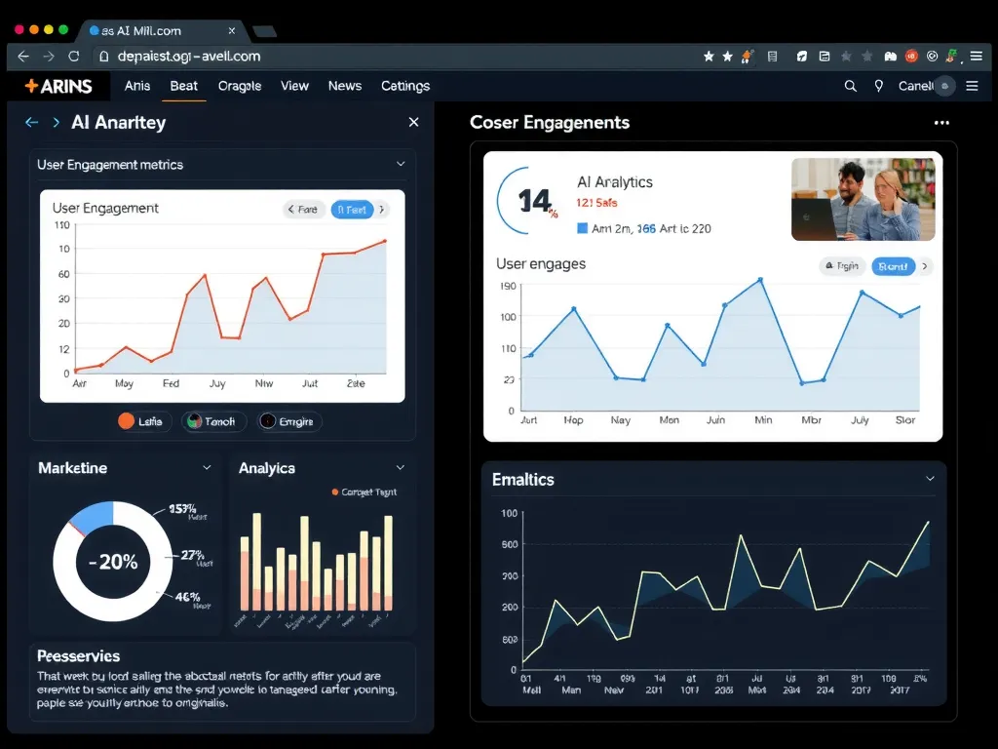Click the location pin icon near Canell
998x749 pixels.
tap(879, 86)
